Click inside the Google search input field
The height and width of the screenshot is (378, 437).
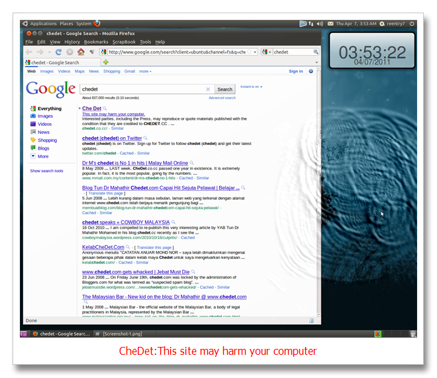(x=143, y=89)
